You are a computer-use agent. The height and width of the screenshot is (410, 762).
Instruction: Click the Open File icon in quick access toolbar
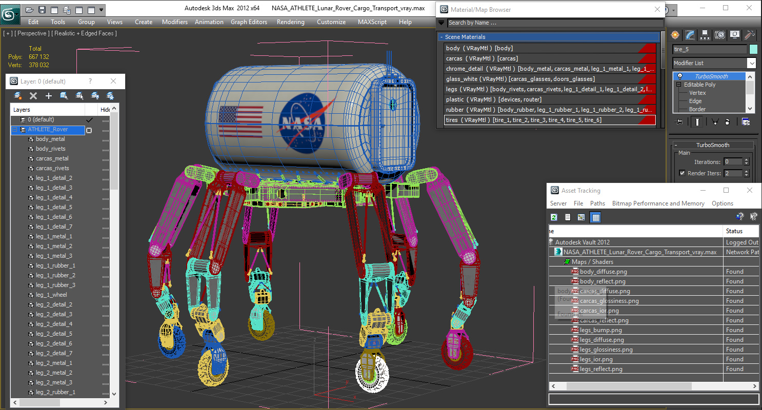pyautogui.click(x=30, y=10)
